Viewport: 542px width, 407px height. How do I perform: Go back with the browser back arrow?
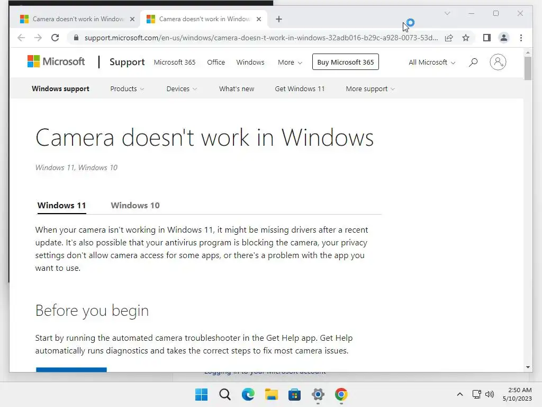pos(21,38)
